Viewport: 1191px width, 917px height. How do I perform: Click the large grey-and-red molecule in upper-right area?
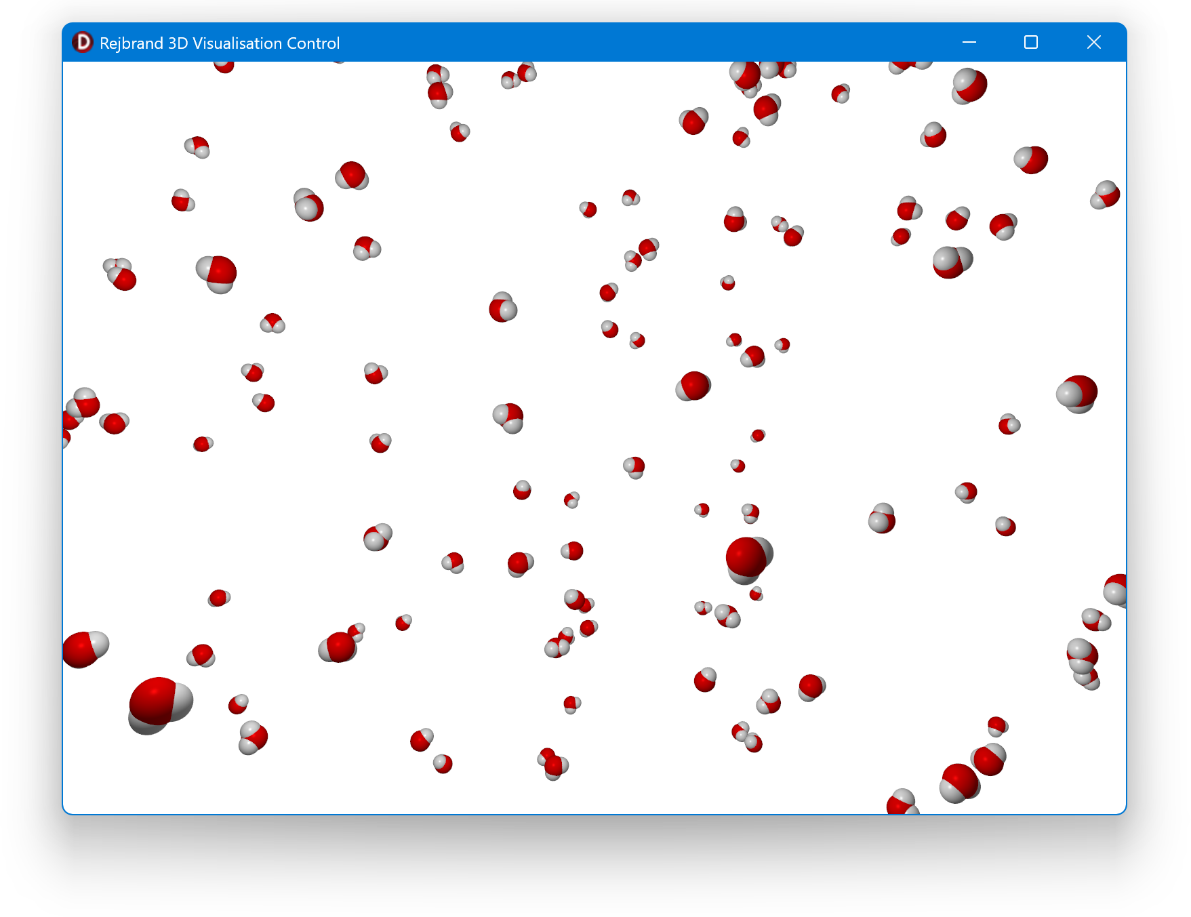tap(952, 262)
